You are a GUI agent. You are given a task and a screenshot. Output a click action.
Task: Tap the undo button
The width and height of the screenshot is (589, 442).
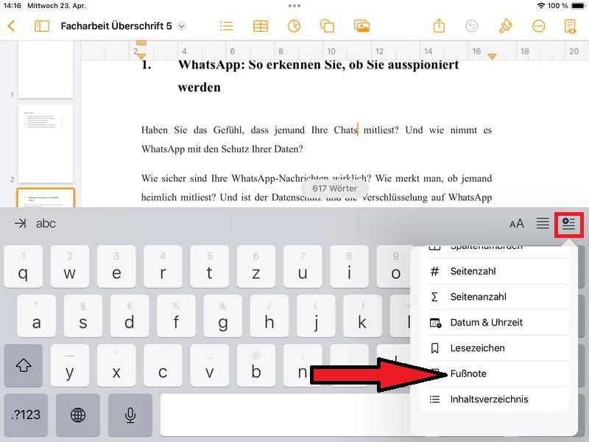coord(471,26)
